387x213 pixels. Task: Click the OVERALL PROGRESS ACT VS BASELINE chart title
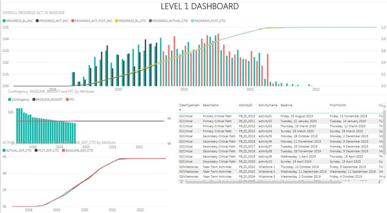(x=34, y=13)
